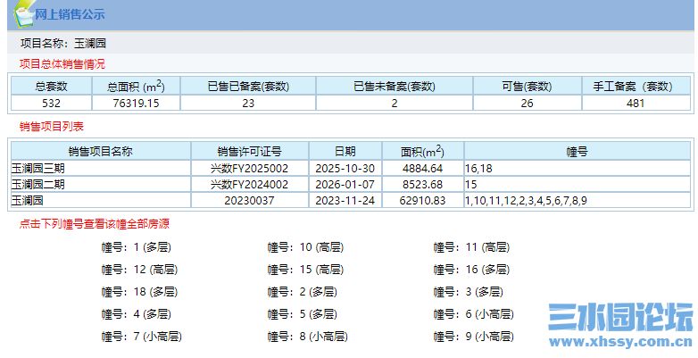The image size is (698, 358).
Task: Open building link 幢号: 9 (小高层)
Action: point(474,337)
